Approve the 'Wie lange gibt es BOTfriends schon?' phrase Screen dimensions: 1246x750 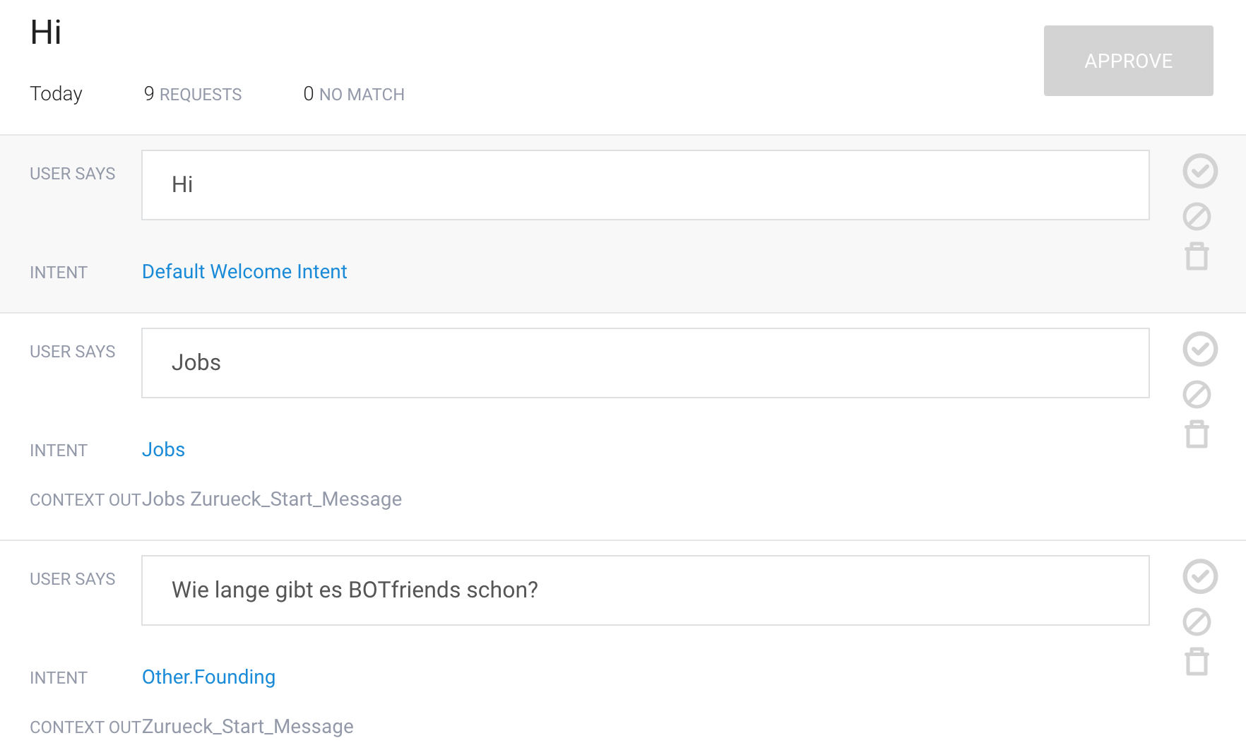1200,576
